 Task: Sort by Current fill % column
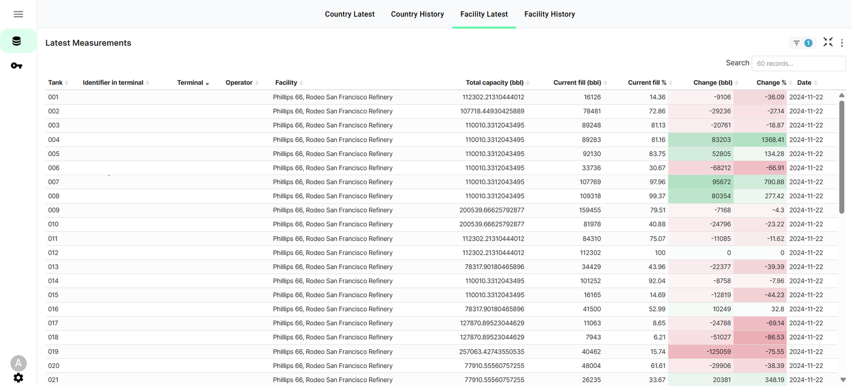pyautogui.click(x=650, y=83)
